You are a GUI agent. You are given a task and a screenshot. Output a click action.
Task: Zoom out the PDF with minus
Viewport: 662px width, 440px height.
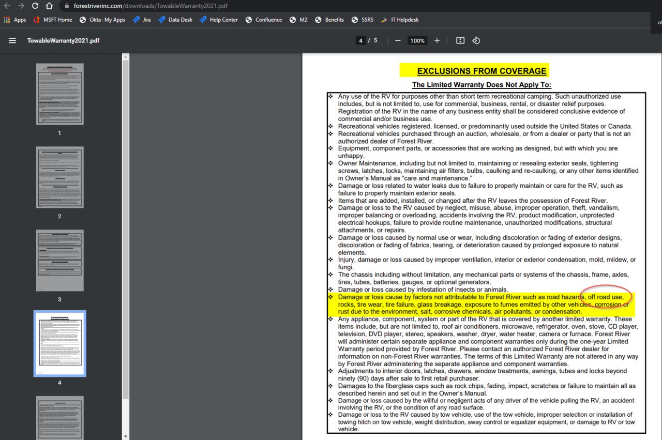[398, 40]
